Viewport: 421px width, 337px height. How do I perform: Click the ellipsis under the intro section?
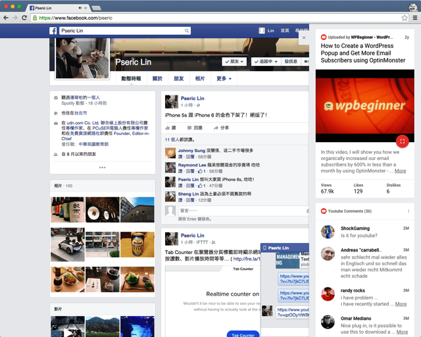(103, 167)
